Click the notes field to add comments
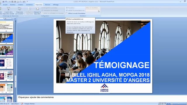Image resolution: width=187 pixels, height=105 pixels. [102, 98]
